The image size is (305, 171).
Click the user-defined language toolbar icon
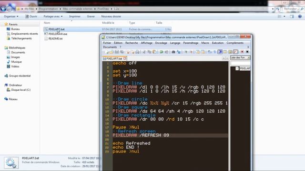pyautogui.click(x=225, y=52)
